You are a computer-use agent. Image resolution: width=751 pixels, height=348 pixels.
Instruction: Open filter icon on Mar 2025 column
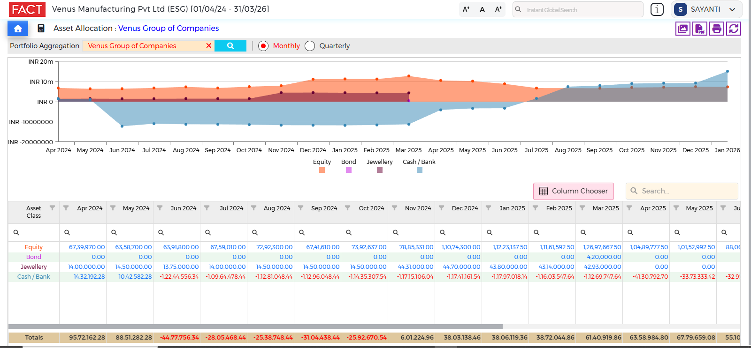[582, 208]
